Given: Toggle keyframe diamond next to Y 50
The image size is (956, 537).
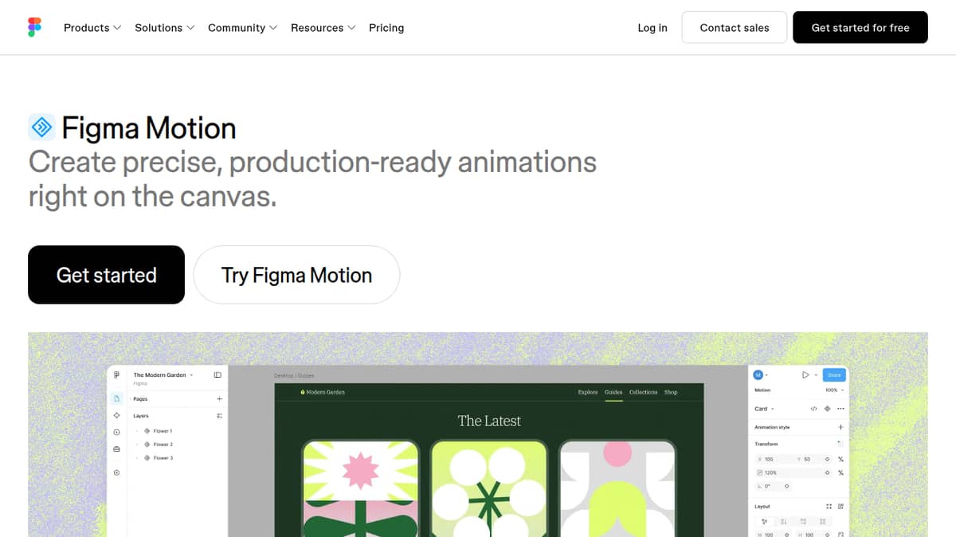Looking at the screenshot, I should coord(827,460).
